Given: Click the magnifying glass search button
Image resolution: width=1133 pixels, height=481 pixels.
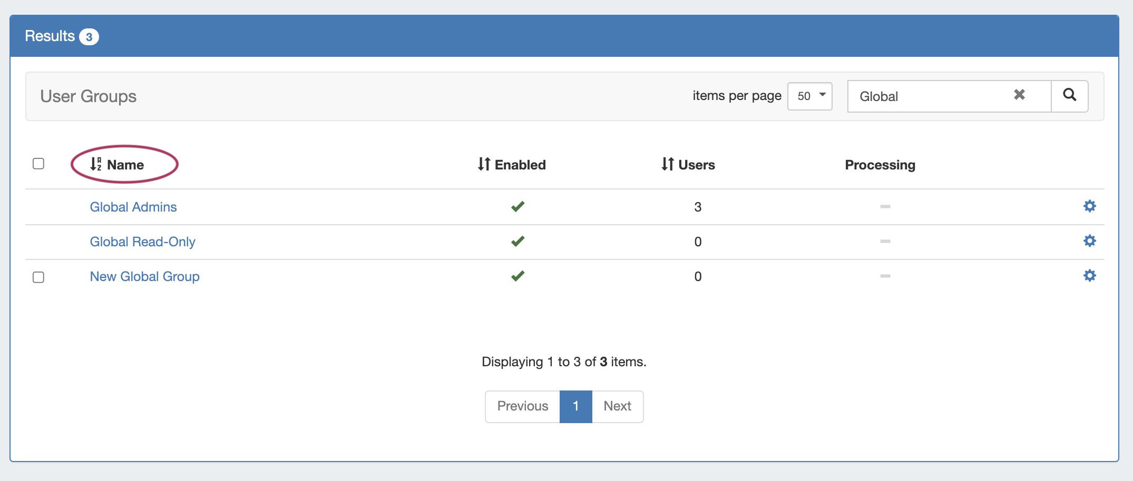Looking at the screenshot, I should (x=1069, y=96).
